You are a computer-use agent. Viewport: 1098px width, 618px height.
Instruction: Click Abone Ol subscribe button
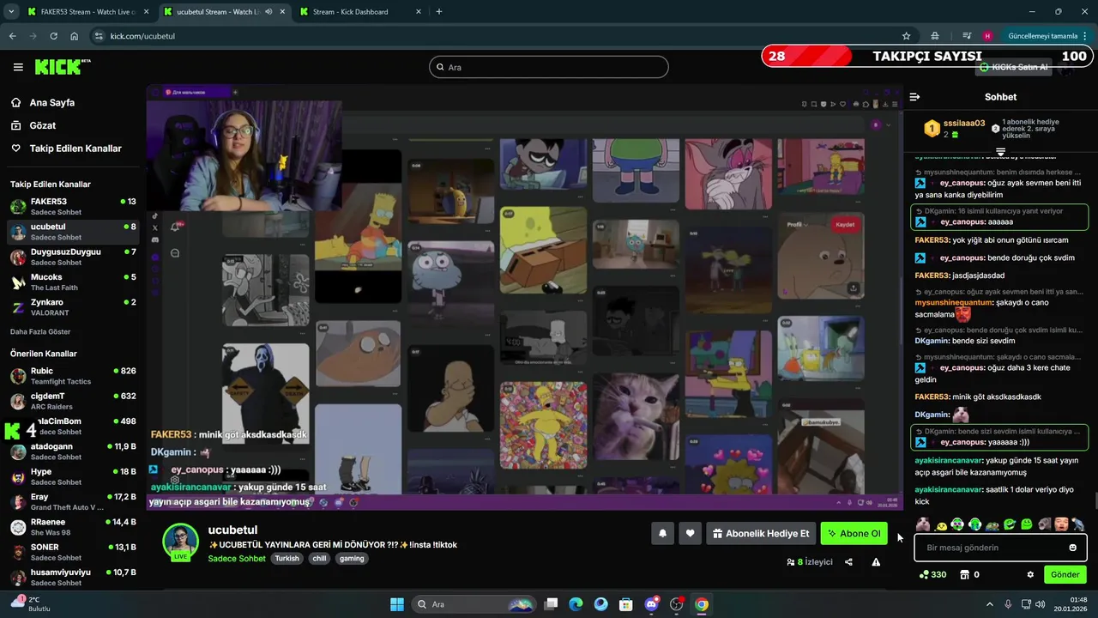(x=854, y=533)
